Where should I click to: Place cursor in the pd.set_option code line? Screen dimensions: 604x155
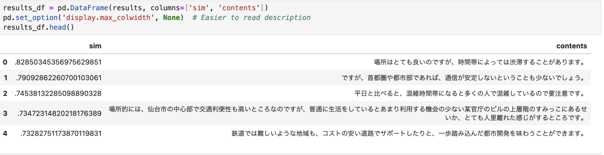(157, 18)
